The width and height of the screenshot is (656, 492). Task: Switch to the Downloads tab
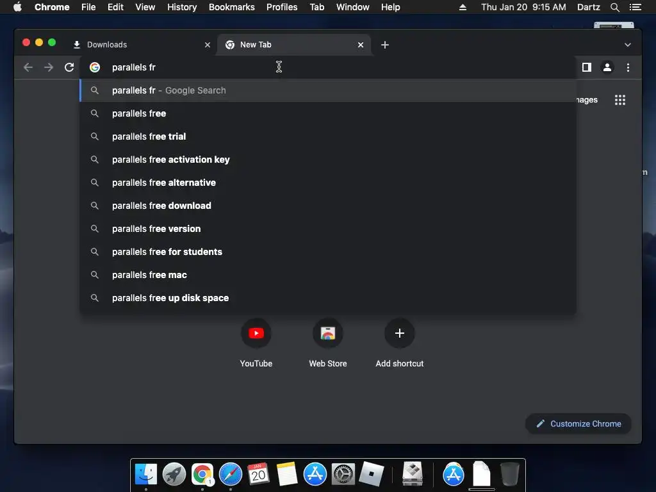pyautogui.click(x=138, y=45)
